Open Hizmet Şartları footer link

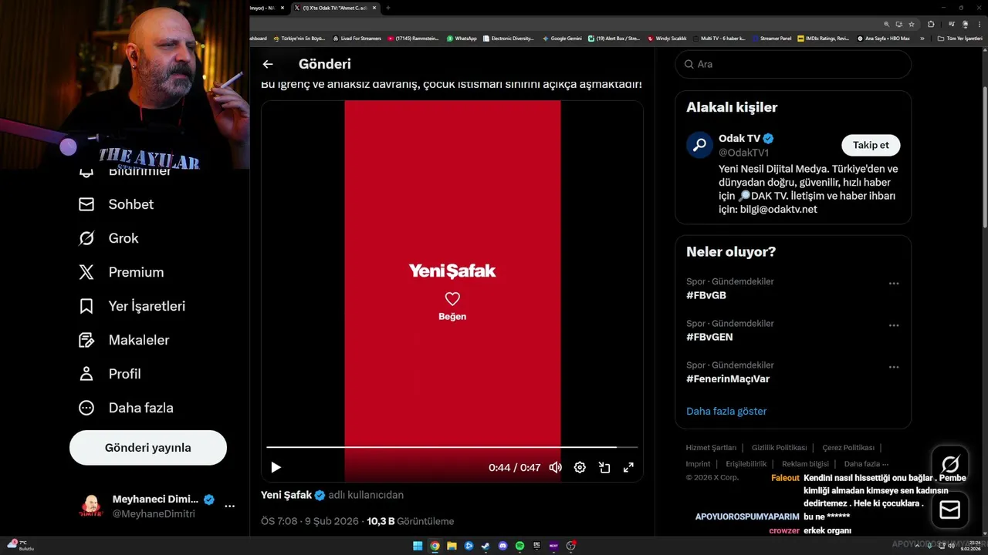(x=711, y=448)
